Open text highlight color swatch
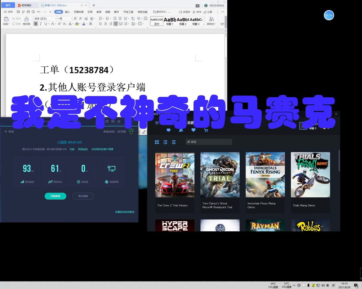The width and height of the screenshot is (362, 289). tap(77, 24)
